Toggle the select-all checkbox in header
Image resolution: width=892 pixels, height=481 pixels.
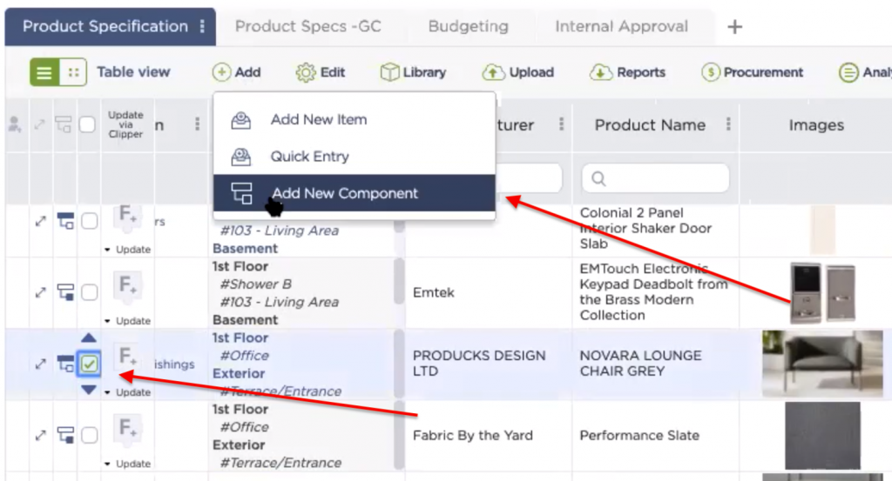click(x=87, y=125)
